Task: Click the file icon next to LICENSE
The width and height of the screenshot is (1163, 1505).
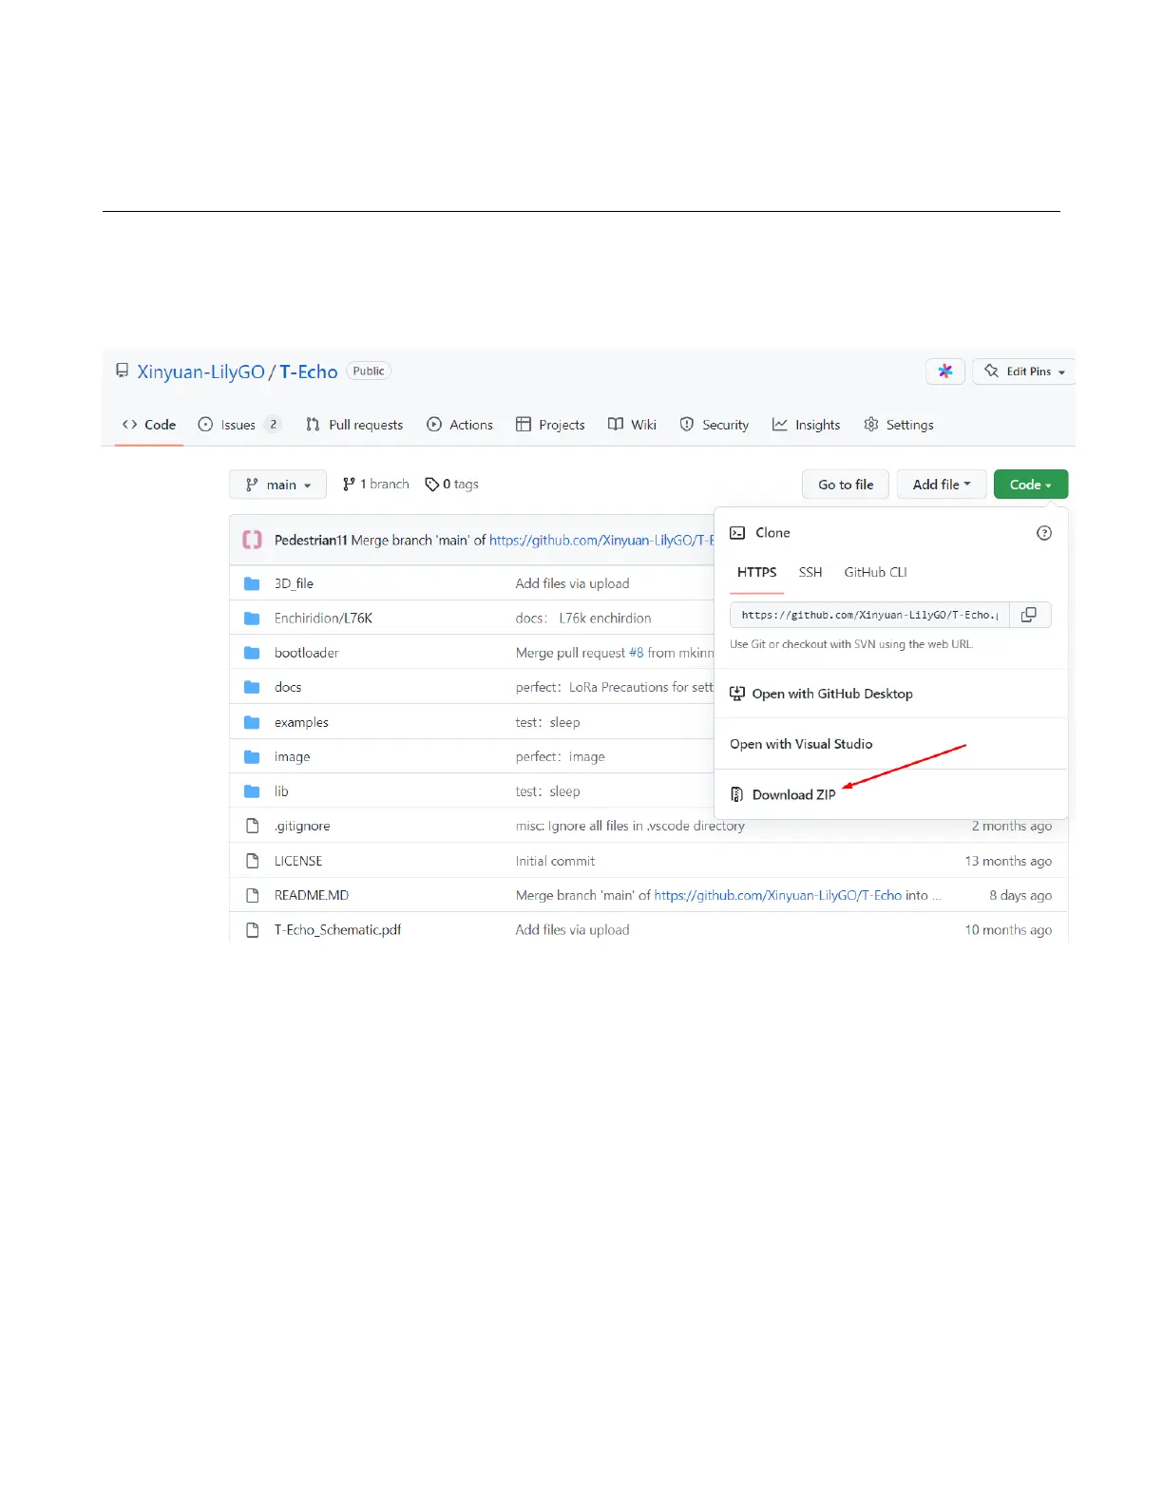Action: pyautogui.click(x=252, y=861)
